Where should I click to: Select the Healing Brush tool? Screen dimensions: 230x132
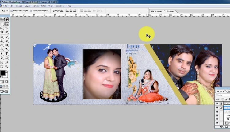pyautogui.click(x=2, y=37)
